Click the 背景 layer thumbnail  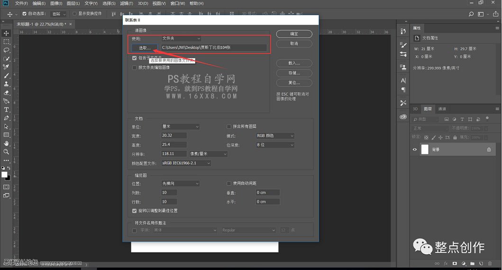(425, 149)
